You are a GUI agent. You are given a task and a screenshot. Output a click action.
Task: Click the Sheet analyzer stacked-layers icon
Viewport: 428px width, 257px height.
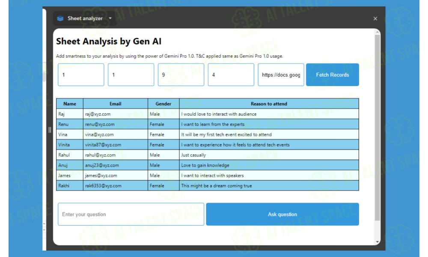(x=60, y=18)
